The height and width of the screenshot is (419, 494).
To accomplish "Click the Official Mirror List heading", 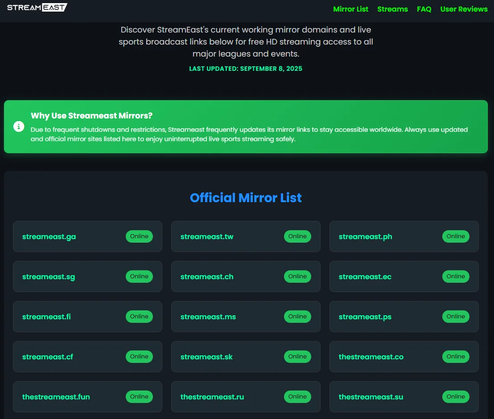I will click(x=246, y=198).
